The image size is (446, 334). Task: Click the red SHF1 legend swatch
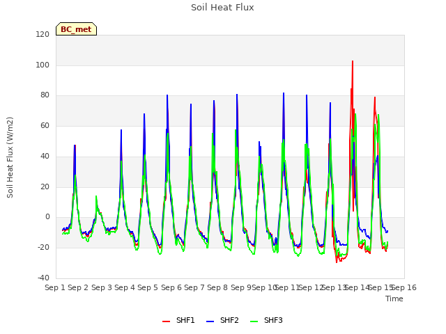pos(166,321)
